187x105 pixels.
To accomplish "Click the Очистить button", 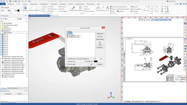I will pos(100,36).
